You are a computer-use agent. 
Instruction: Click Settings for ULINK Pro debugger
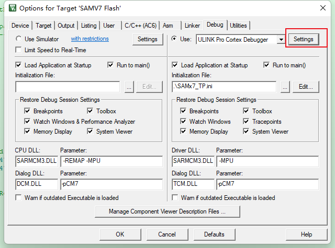303,39
